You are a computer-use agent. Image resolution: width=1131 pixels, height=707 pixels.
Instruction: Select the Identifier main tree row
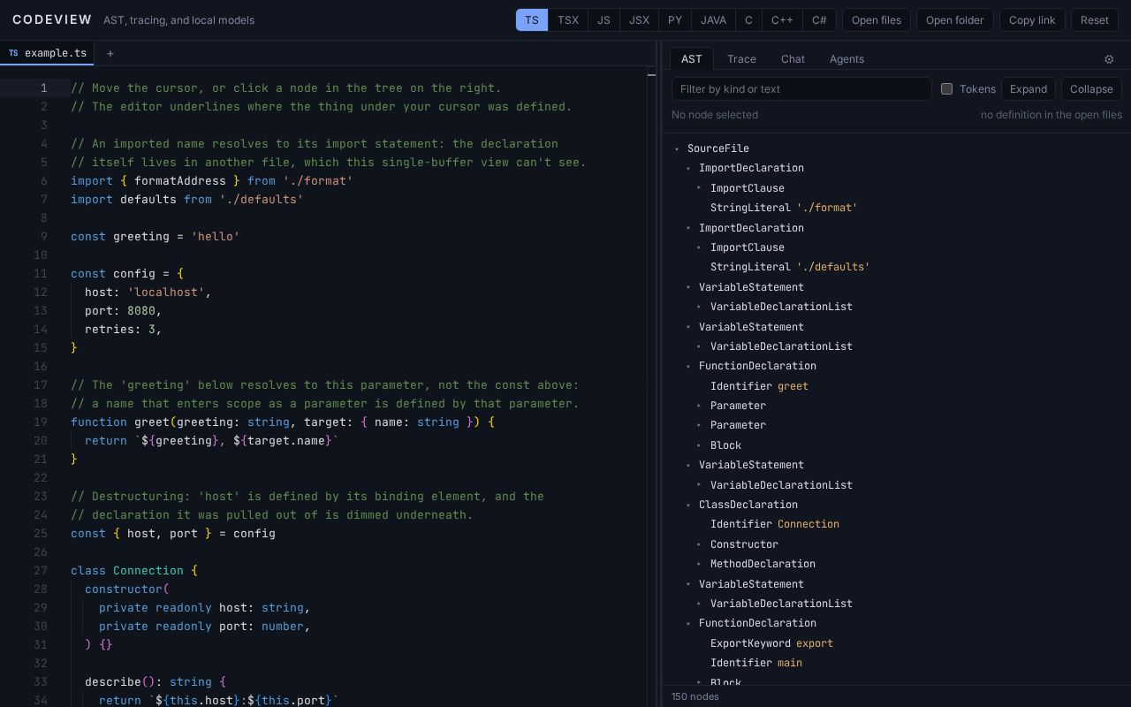pyautogui.click(x=896, y=663)
